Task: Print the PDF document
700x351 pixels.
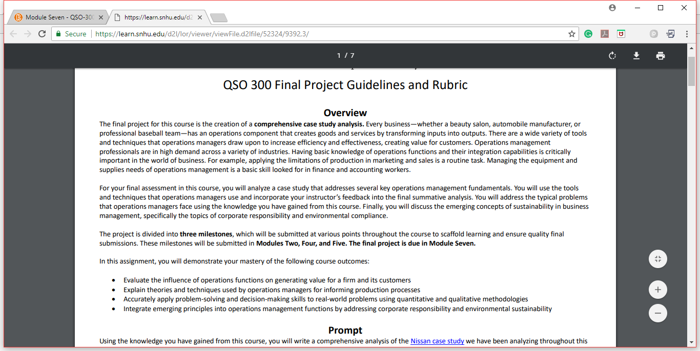Action: [661, 56]
